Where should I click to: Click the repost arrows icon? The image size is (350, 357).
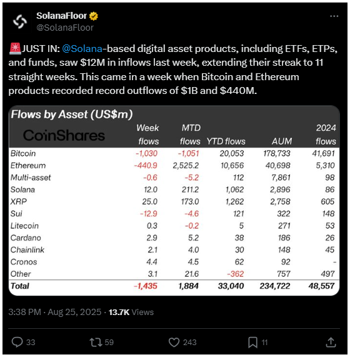point(96,342)
